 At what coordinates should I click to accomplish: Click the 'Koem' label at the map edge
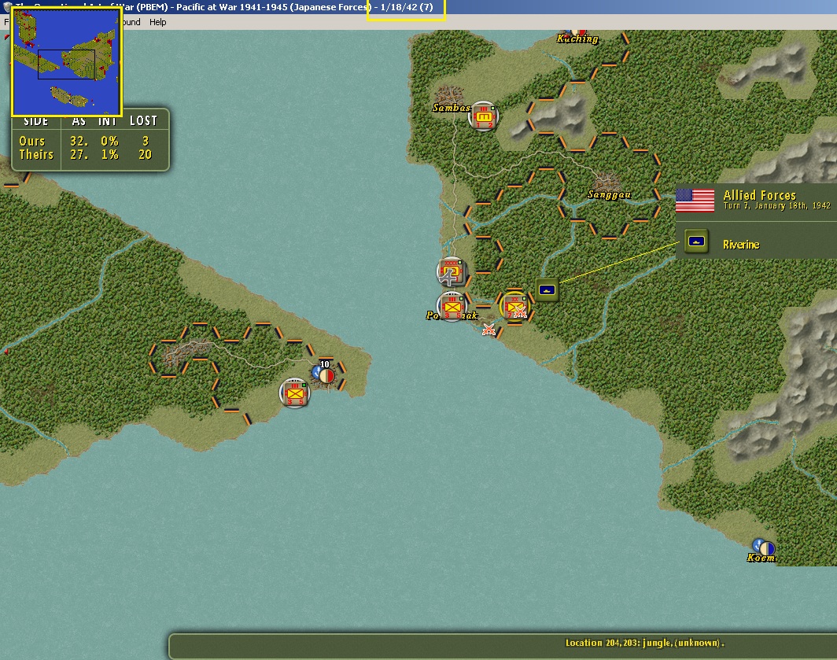pos(761,558)
